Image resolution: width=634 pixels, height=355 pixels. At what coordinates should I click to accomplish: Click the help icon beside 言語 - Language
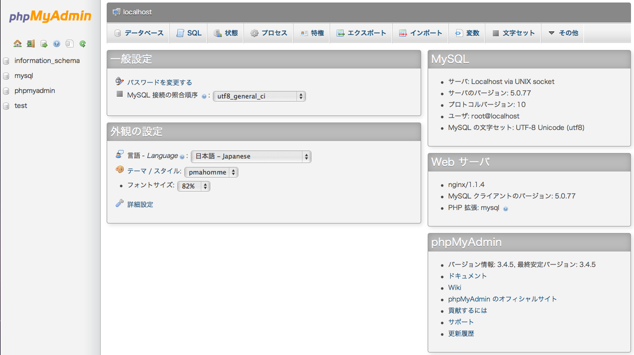[x=182, y=157]
